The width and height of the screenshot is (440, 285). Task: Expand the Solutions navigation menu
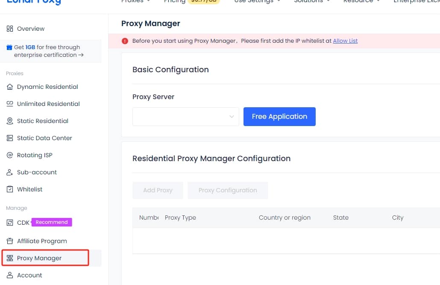312,1
